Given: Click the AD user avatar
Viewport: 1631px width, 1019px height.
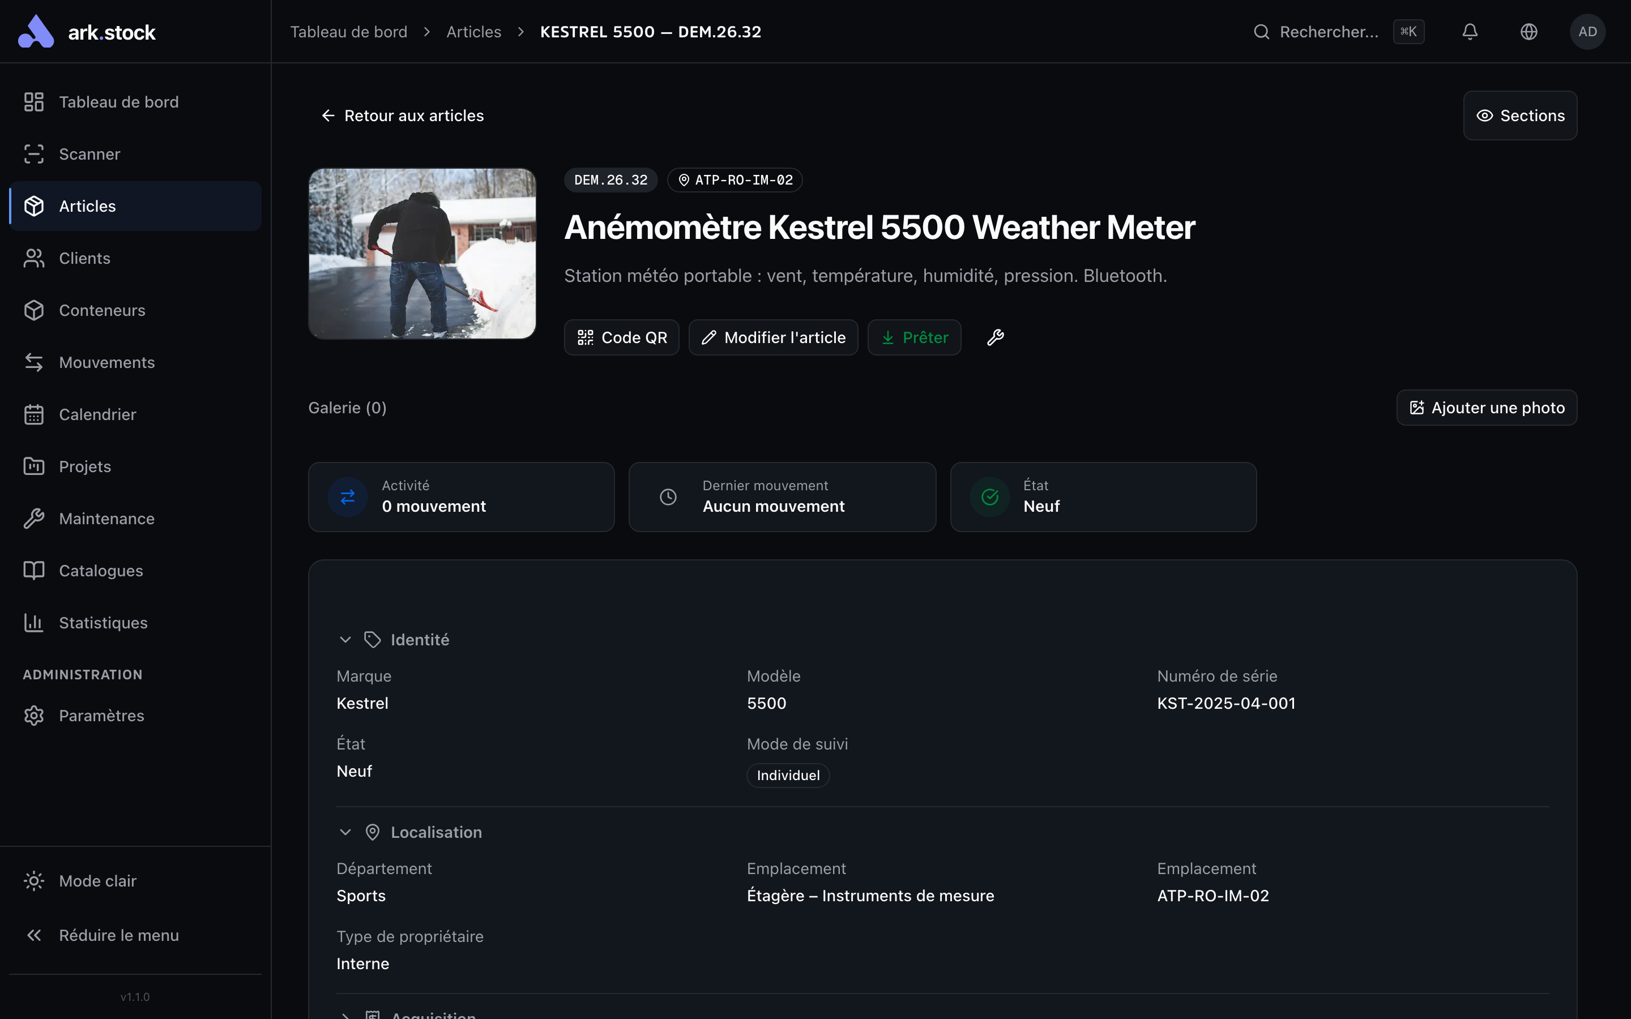Looking at the screenshot, I should click(1587, 32).
